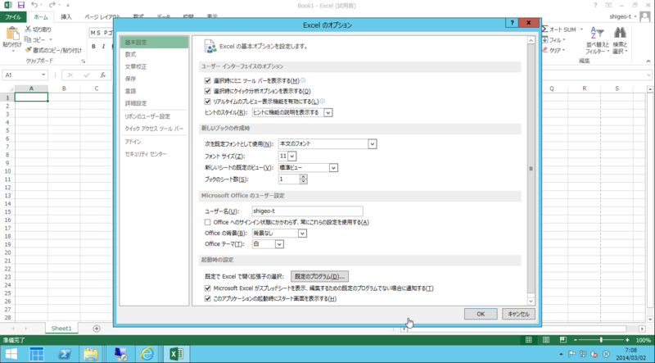The height and width of the screenshot is (363, 655).
Task: Select the Proofing category in options list
Action: [154, 66]
